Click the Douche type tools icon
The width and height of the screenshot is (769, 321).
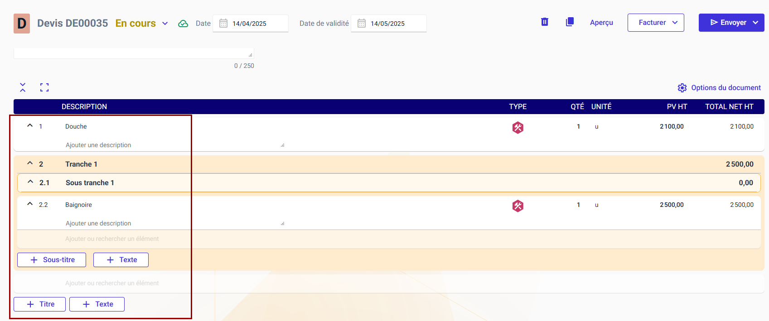518,128
